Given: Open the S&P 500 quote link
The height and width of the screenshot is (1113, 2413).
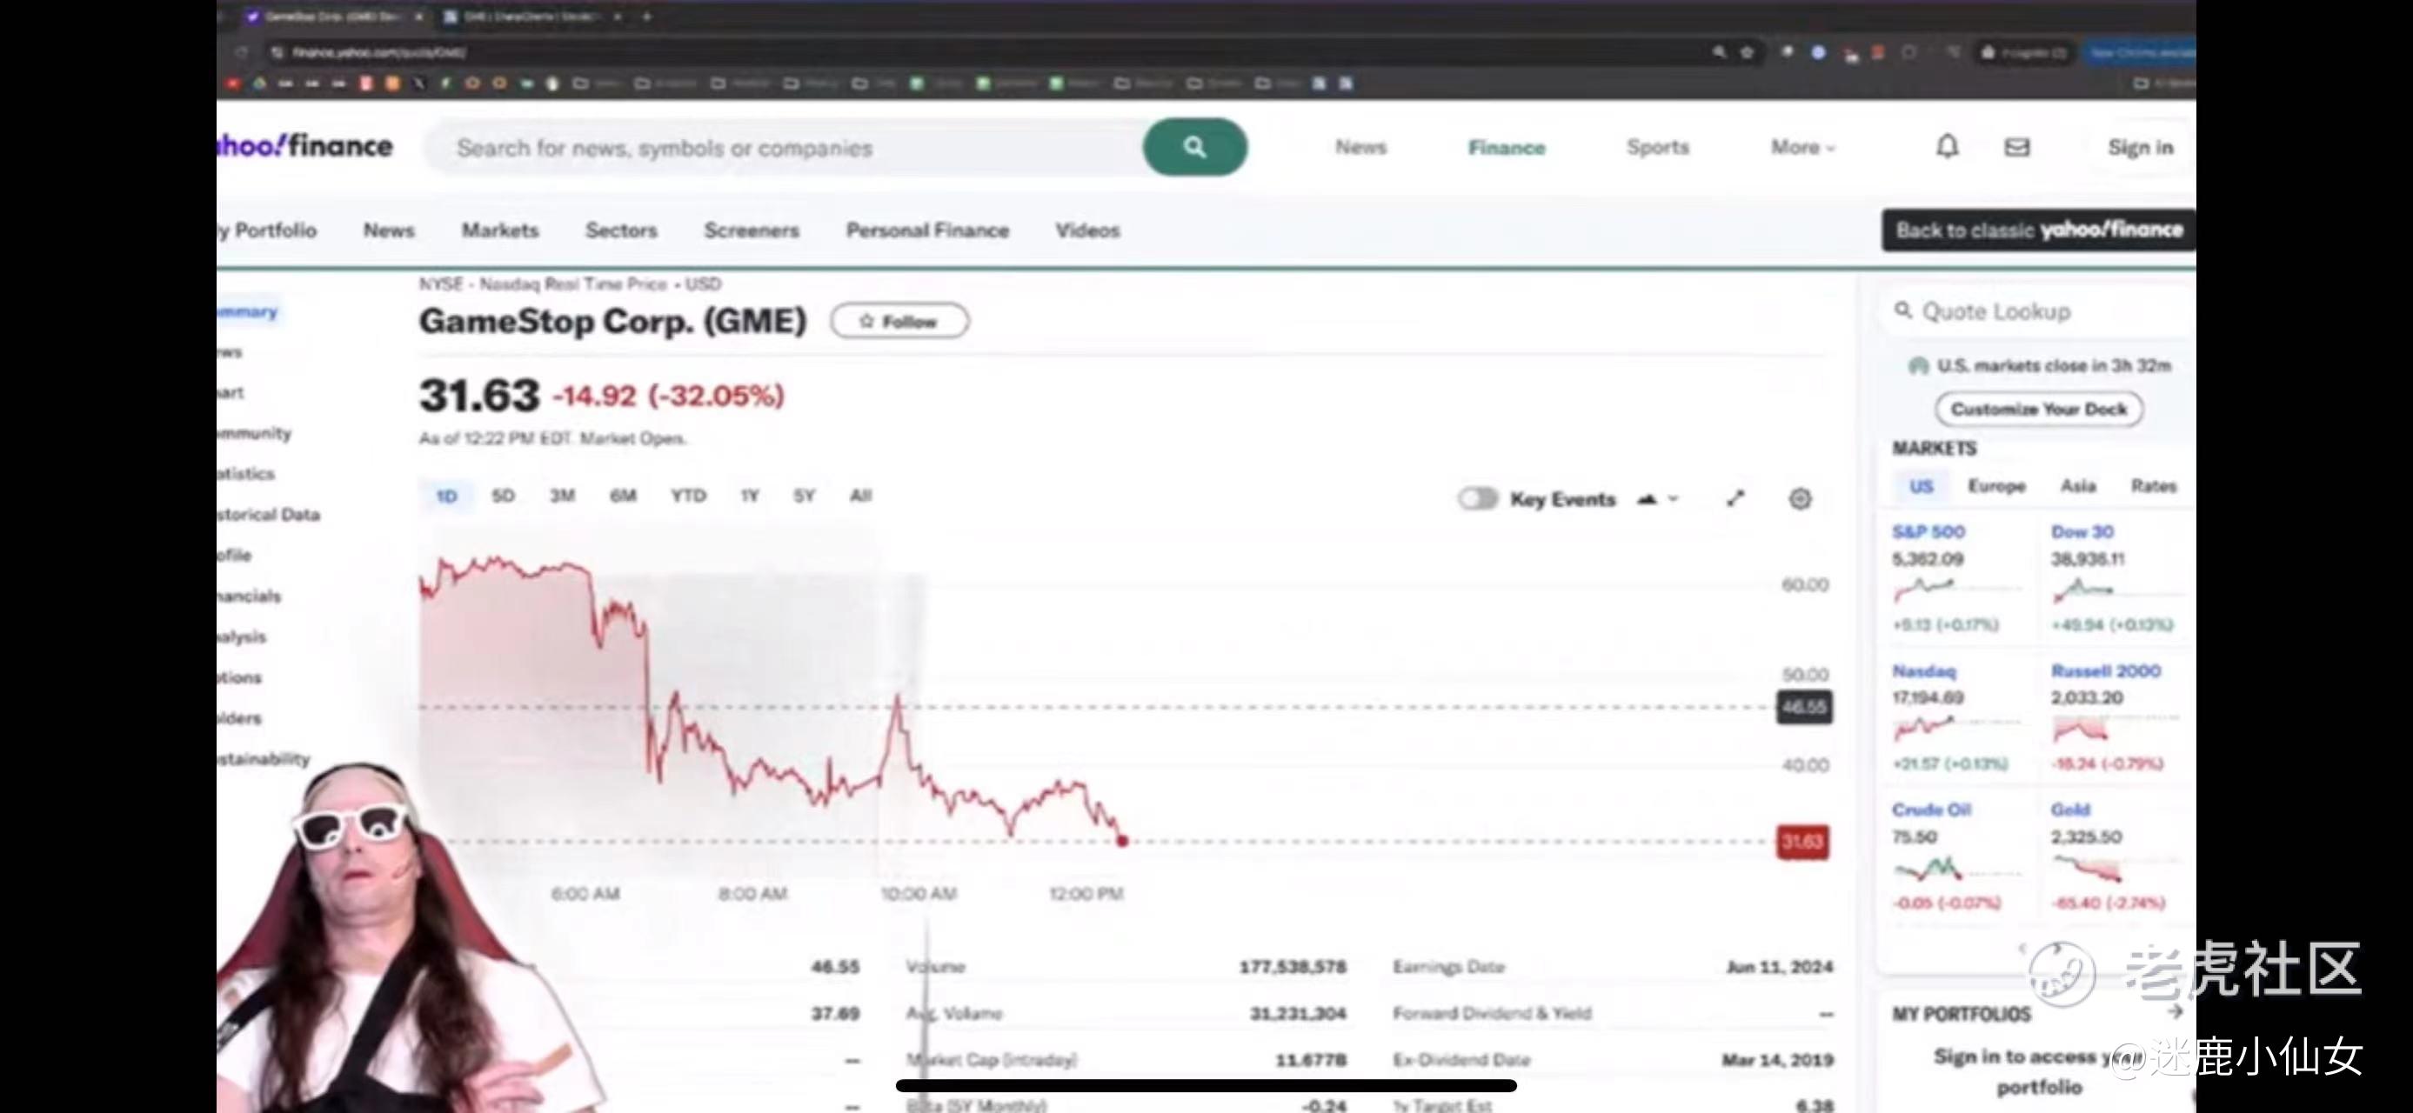Looking at the screenshot, I should click(x=1928, y=531).
